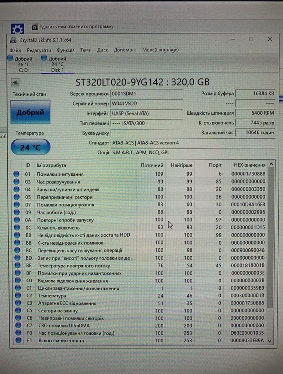The width and height of the screenshot is (283, 374).
Task: Click the 'Ім'я атрибута' column header
Action: pyautogui.click(x=86, y=165)
